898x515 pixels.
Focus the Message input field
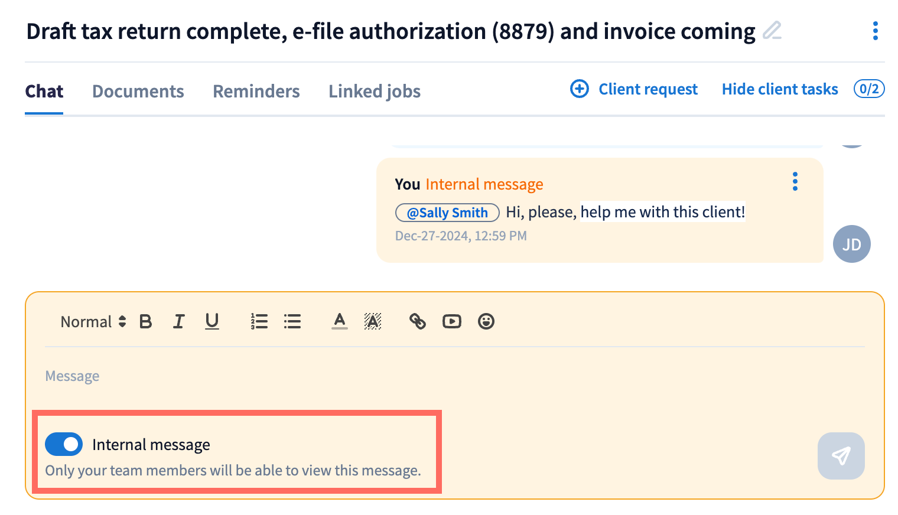click(x=455, y=376)
